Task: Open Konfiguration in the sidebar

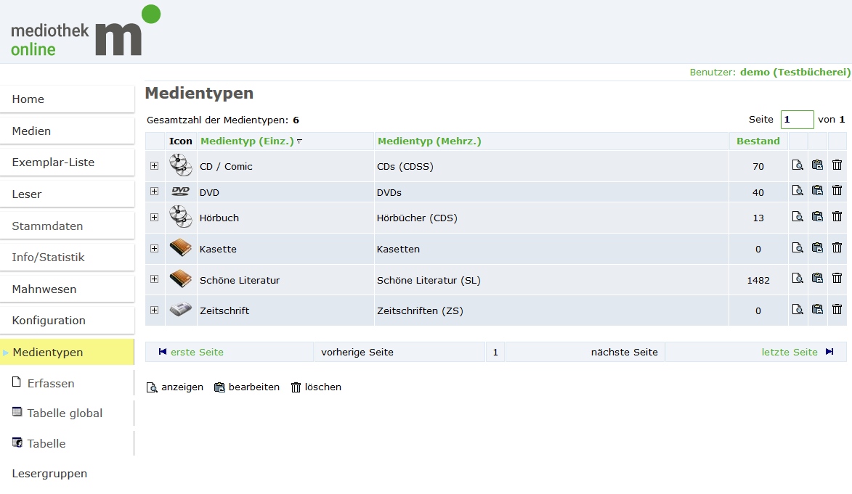Action: coord(49,321)
